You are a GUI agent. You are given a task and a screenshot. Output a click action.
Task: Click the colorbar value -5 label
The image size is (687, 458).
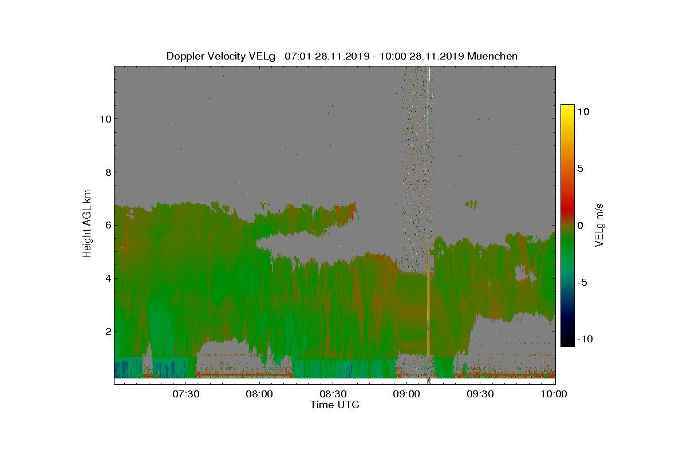coord(581,282)
